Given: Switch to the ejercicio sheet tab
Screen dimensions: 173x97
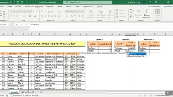Looking at the screenshot, I should tap(14, 92).
